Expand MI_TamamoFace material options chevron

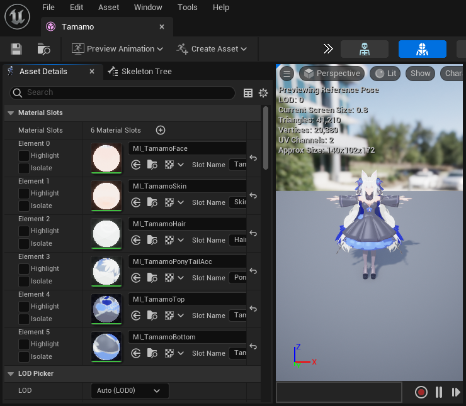click(x=181, y=165)
